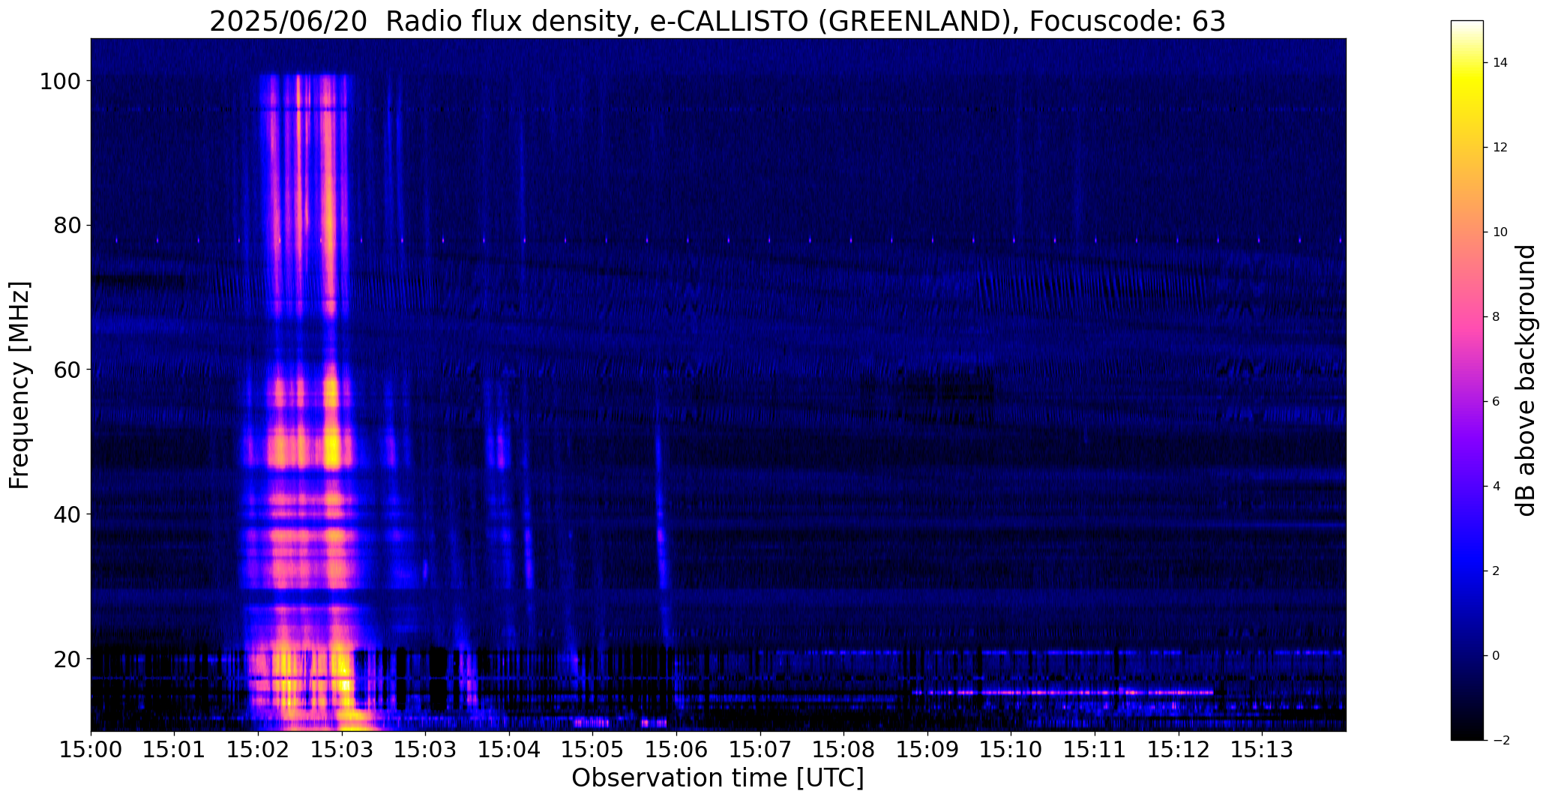Click the colorbar tick label 10
1549x800 pixels.
tap(1500, 232)
